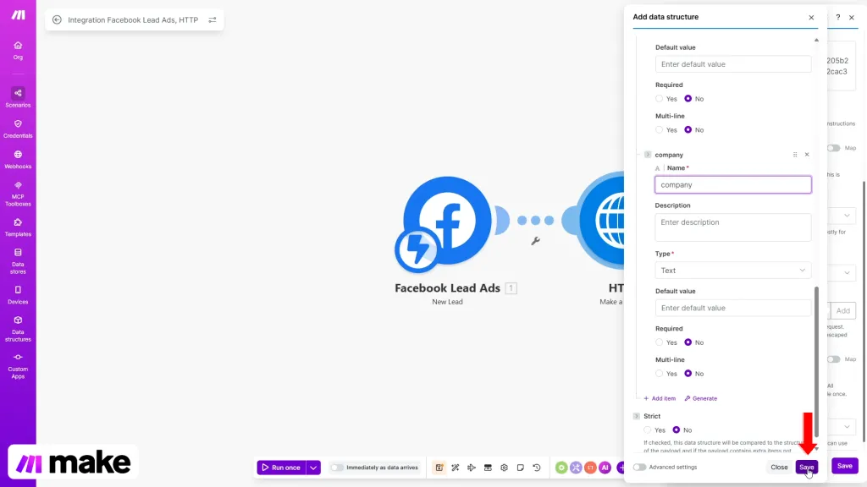Viewport: 867px width, 487px height.
Task: Click Run once button
Action: [281, 468]
